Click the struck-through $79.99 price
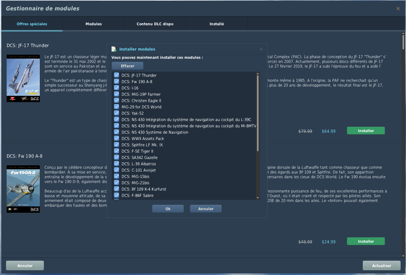Viewport: 406px width, 275px height. click(305, 131)
